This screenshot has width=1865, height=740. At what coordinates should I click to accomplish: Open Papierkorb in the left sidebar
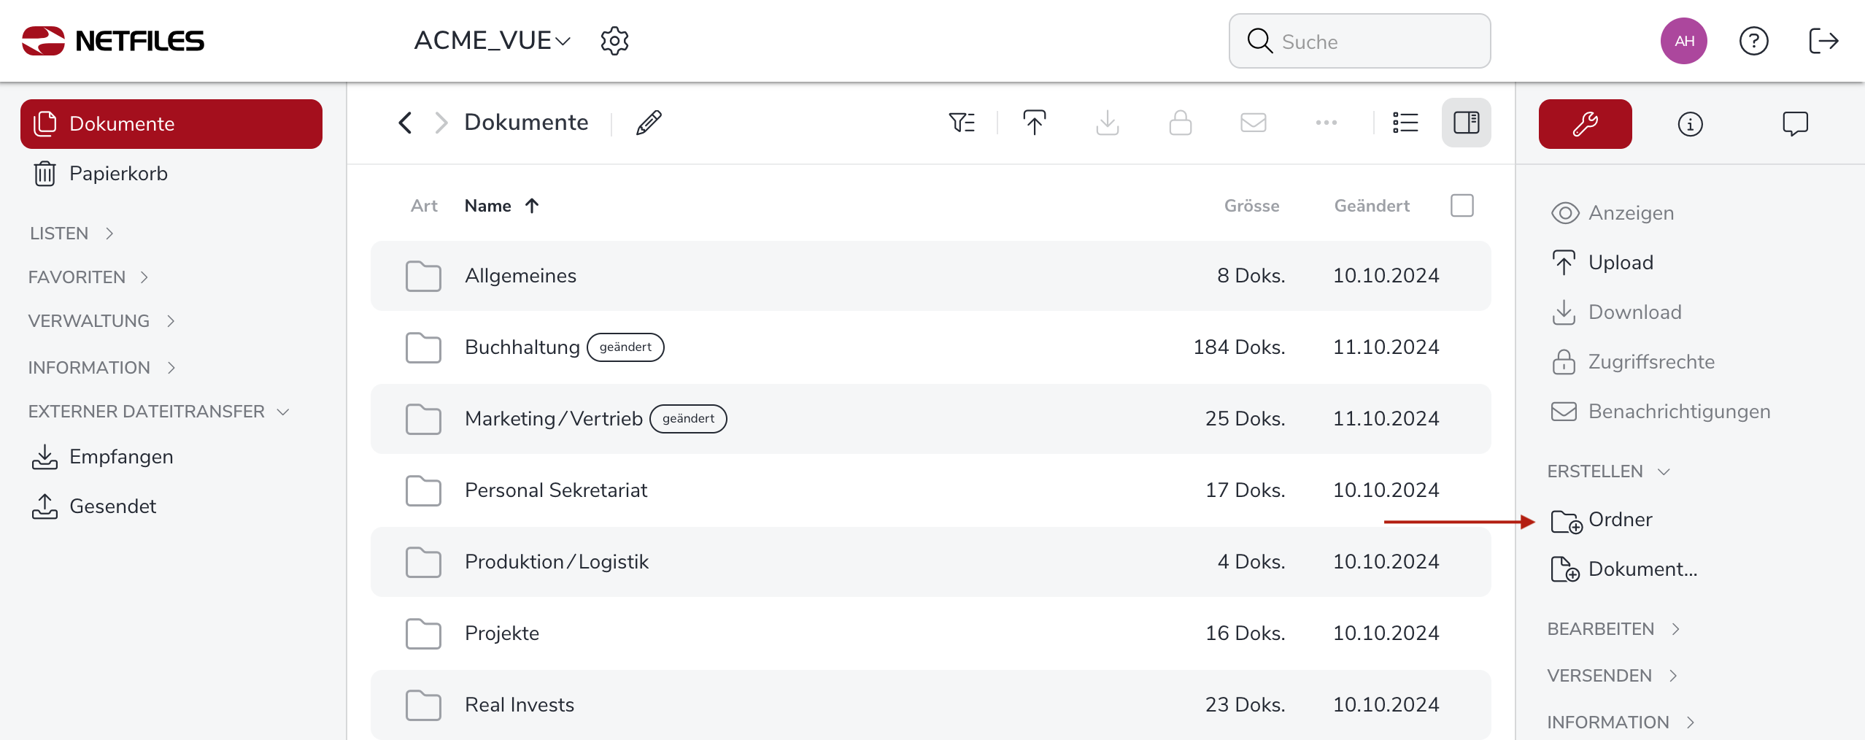(x=117, y=174)
